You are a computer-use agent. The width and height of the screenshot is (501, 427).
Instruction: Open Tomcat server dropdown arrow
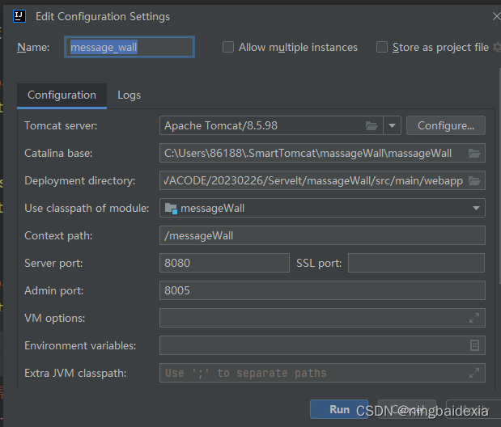click(x=392, y=125)
